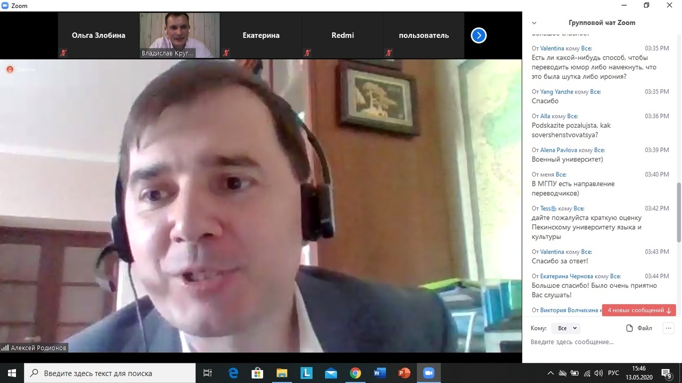This screenshot has height=383, width=682.
Task: Open the Кому: Все recipient dropdown
Action: tap(566, 328)
